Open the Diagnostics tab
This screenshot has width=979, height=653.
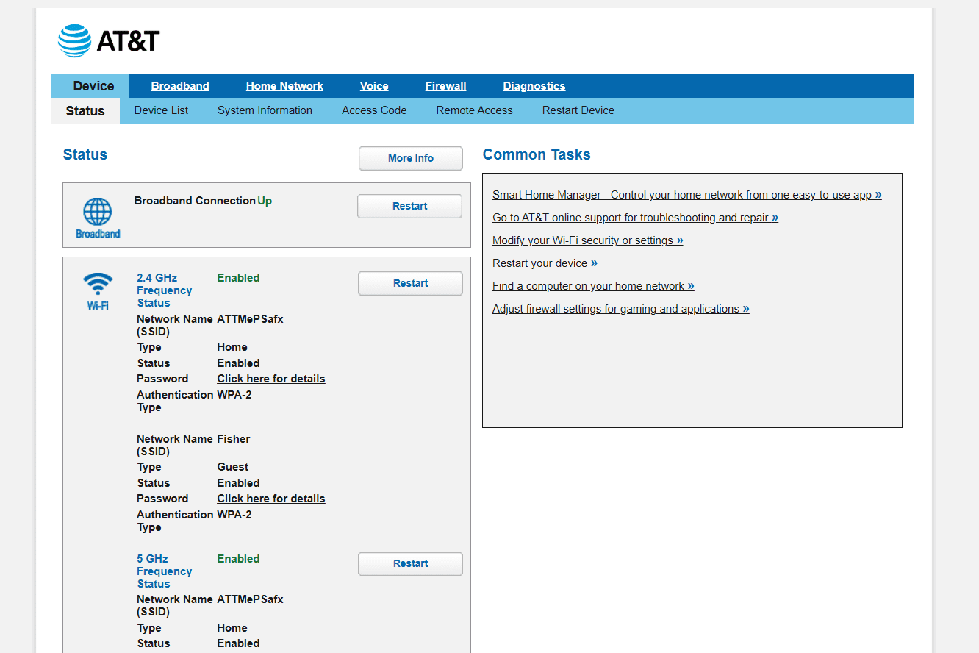534,86
